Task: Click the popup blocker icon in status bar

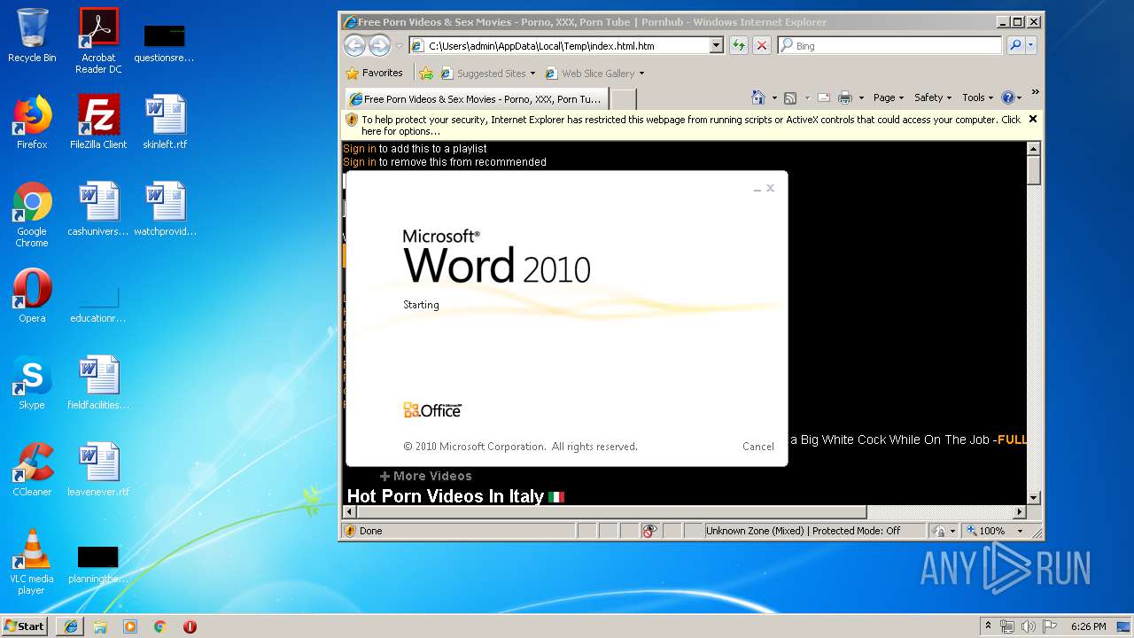Action: pyautogui.click(x=650, y=531)
